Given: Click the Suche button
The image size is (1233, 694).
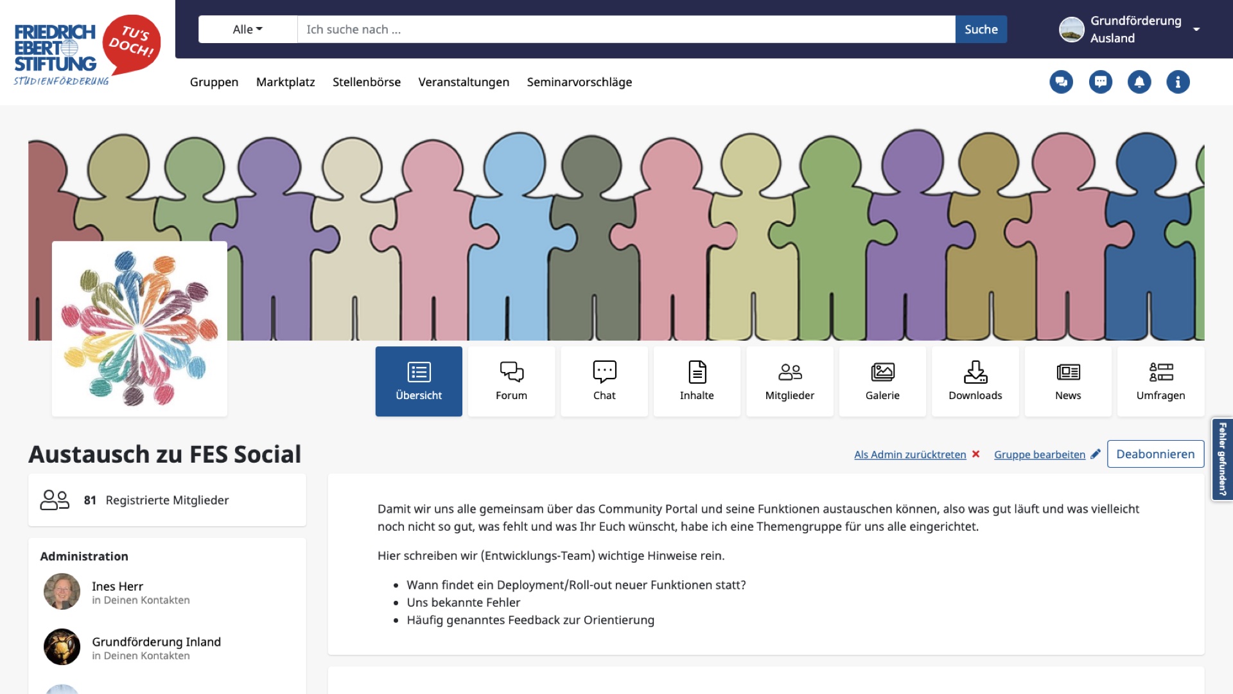Looking at the screenshot, I should [981, 30].
